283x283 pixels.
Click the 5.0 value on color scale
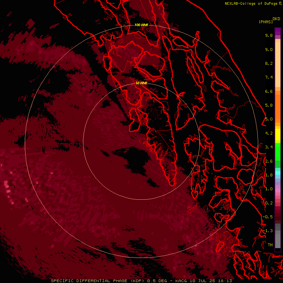click(269, 119)
